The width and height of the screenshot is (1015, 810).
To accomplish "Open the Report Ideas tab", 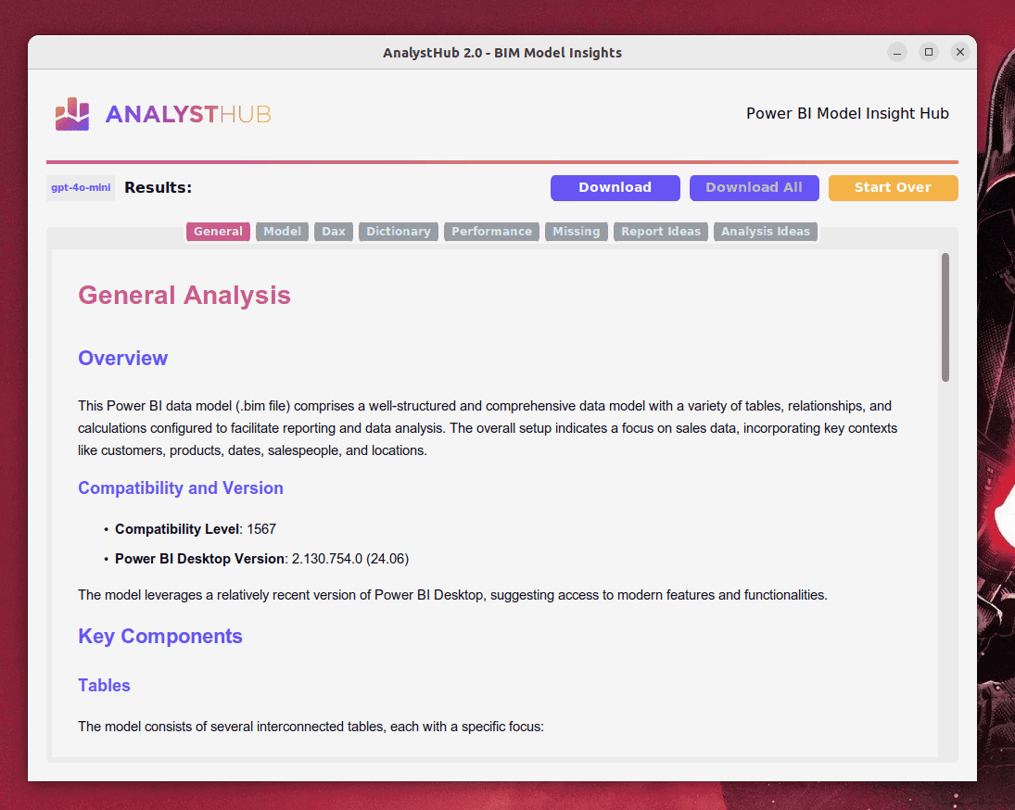I will coord(661,232).
